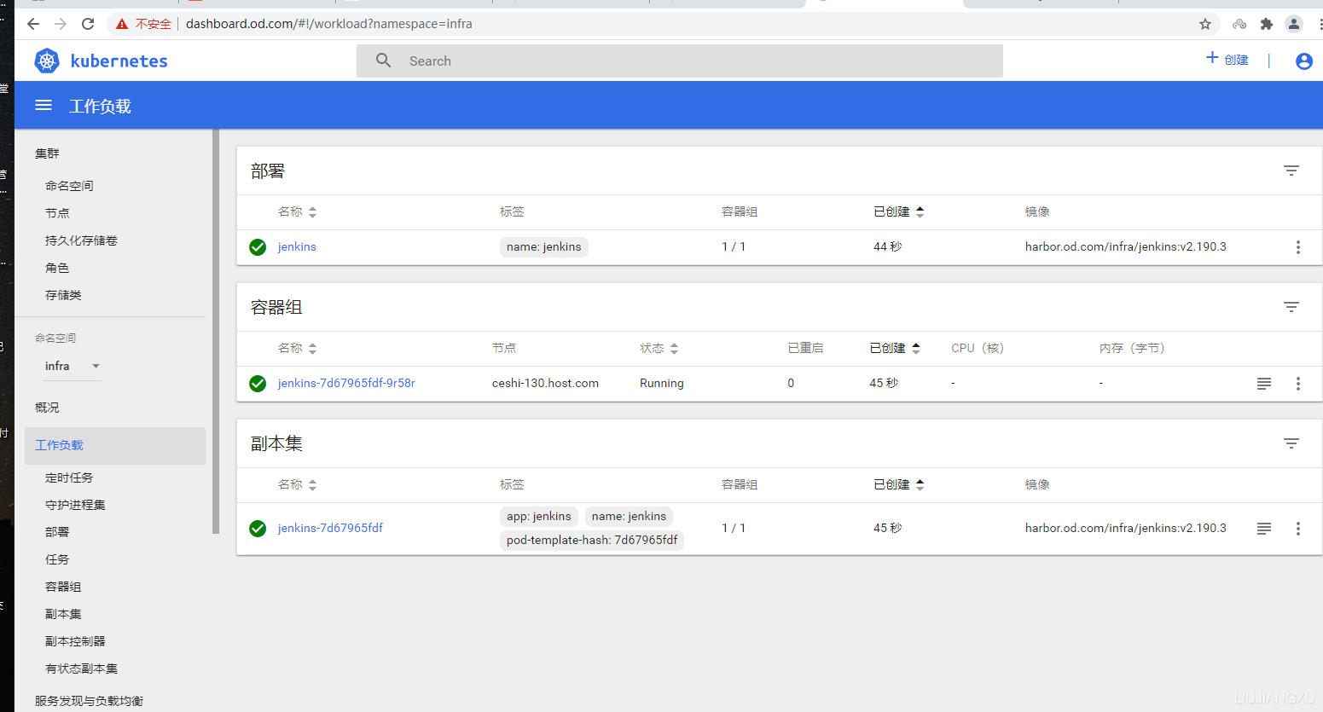
Task: Click the 创建 plus button
Action: [1227, 59]
